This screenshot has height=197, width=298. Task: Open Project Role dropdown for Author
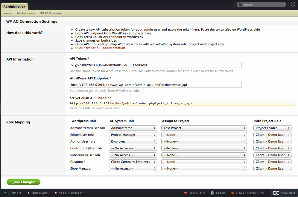coord(272,142)
